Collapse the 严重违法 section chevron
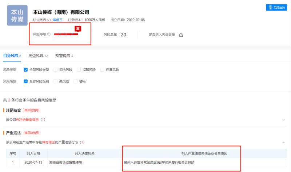 coord(283,143)
